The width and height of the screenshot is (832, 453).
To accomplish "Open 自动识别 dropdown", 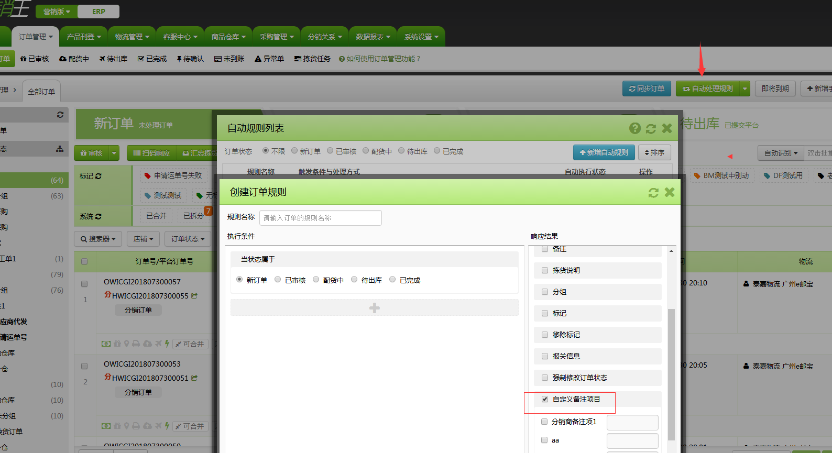I will point(781,153).
